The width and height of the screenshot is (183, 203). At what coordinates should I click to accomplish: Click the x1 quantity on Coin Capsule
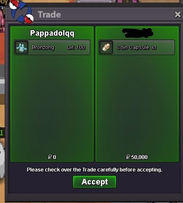pos(154,47)
